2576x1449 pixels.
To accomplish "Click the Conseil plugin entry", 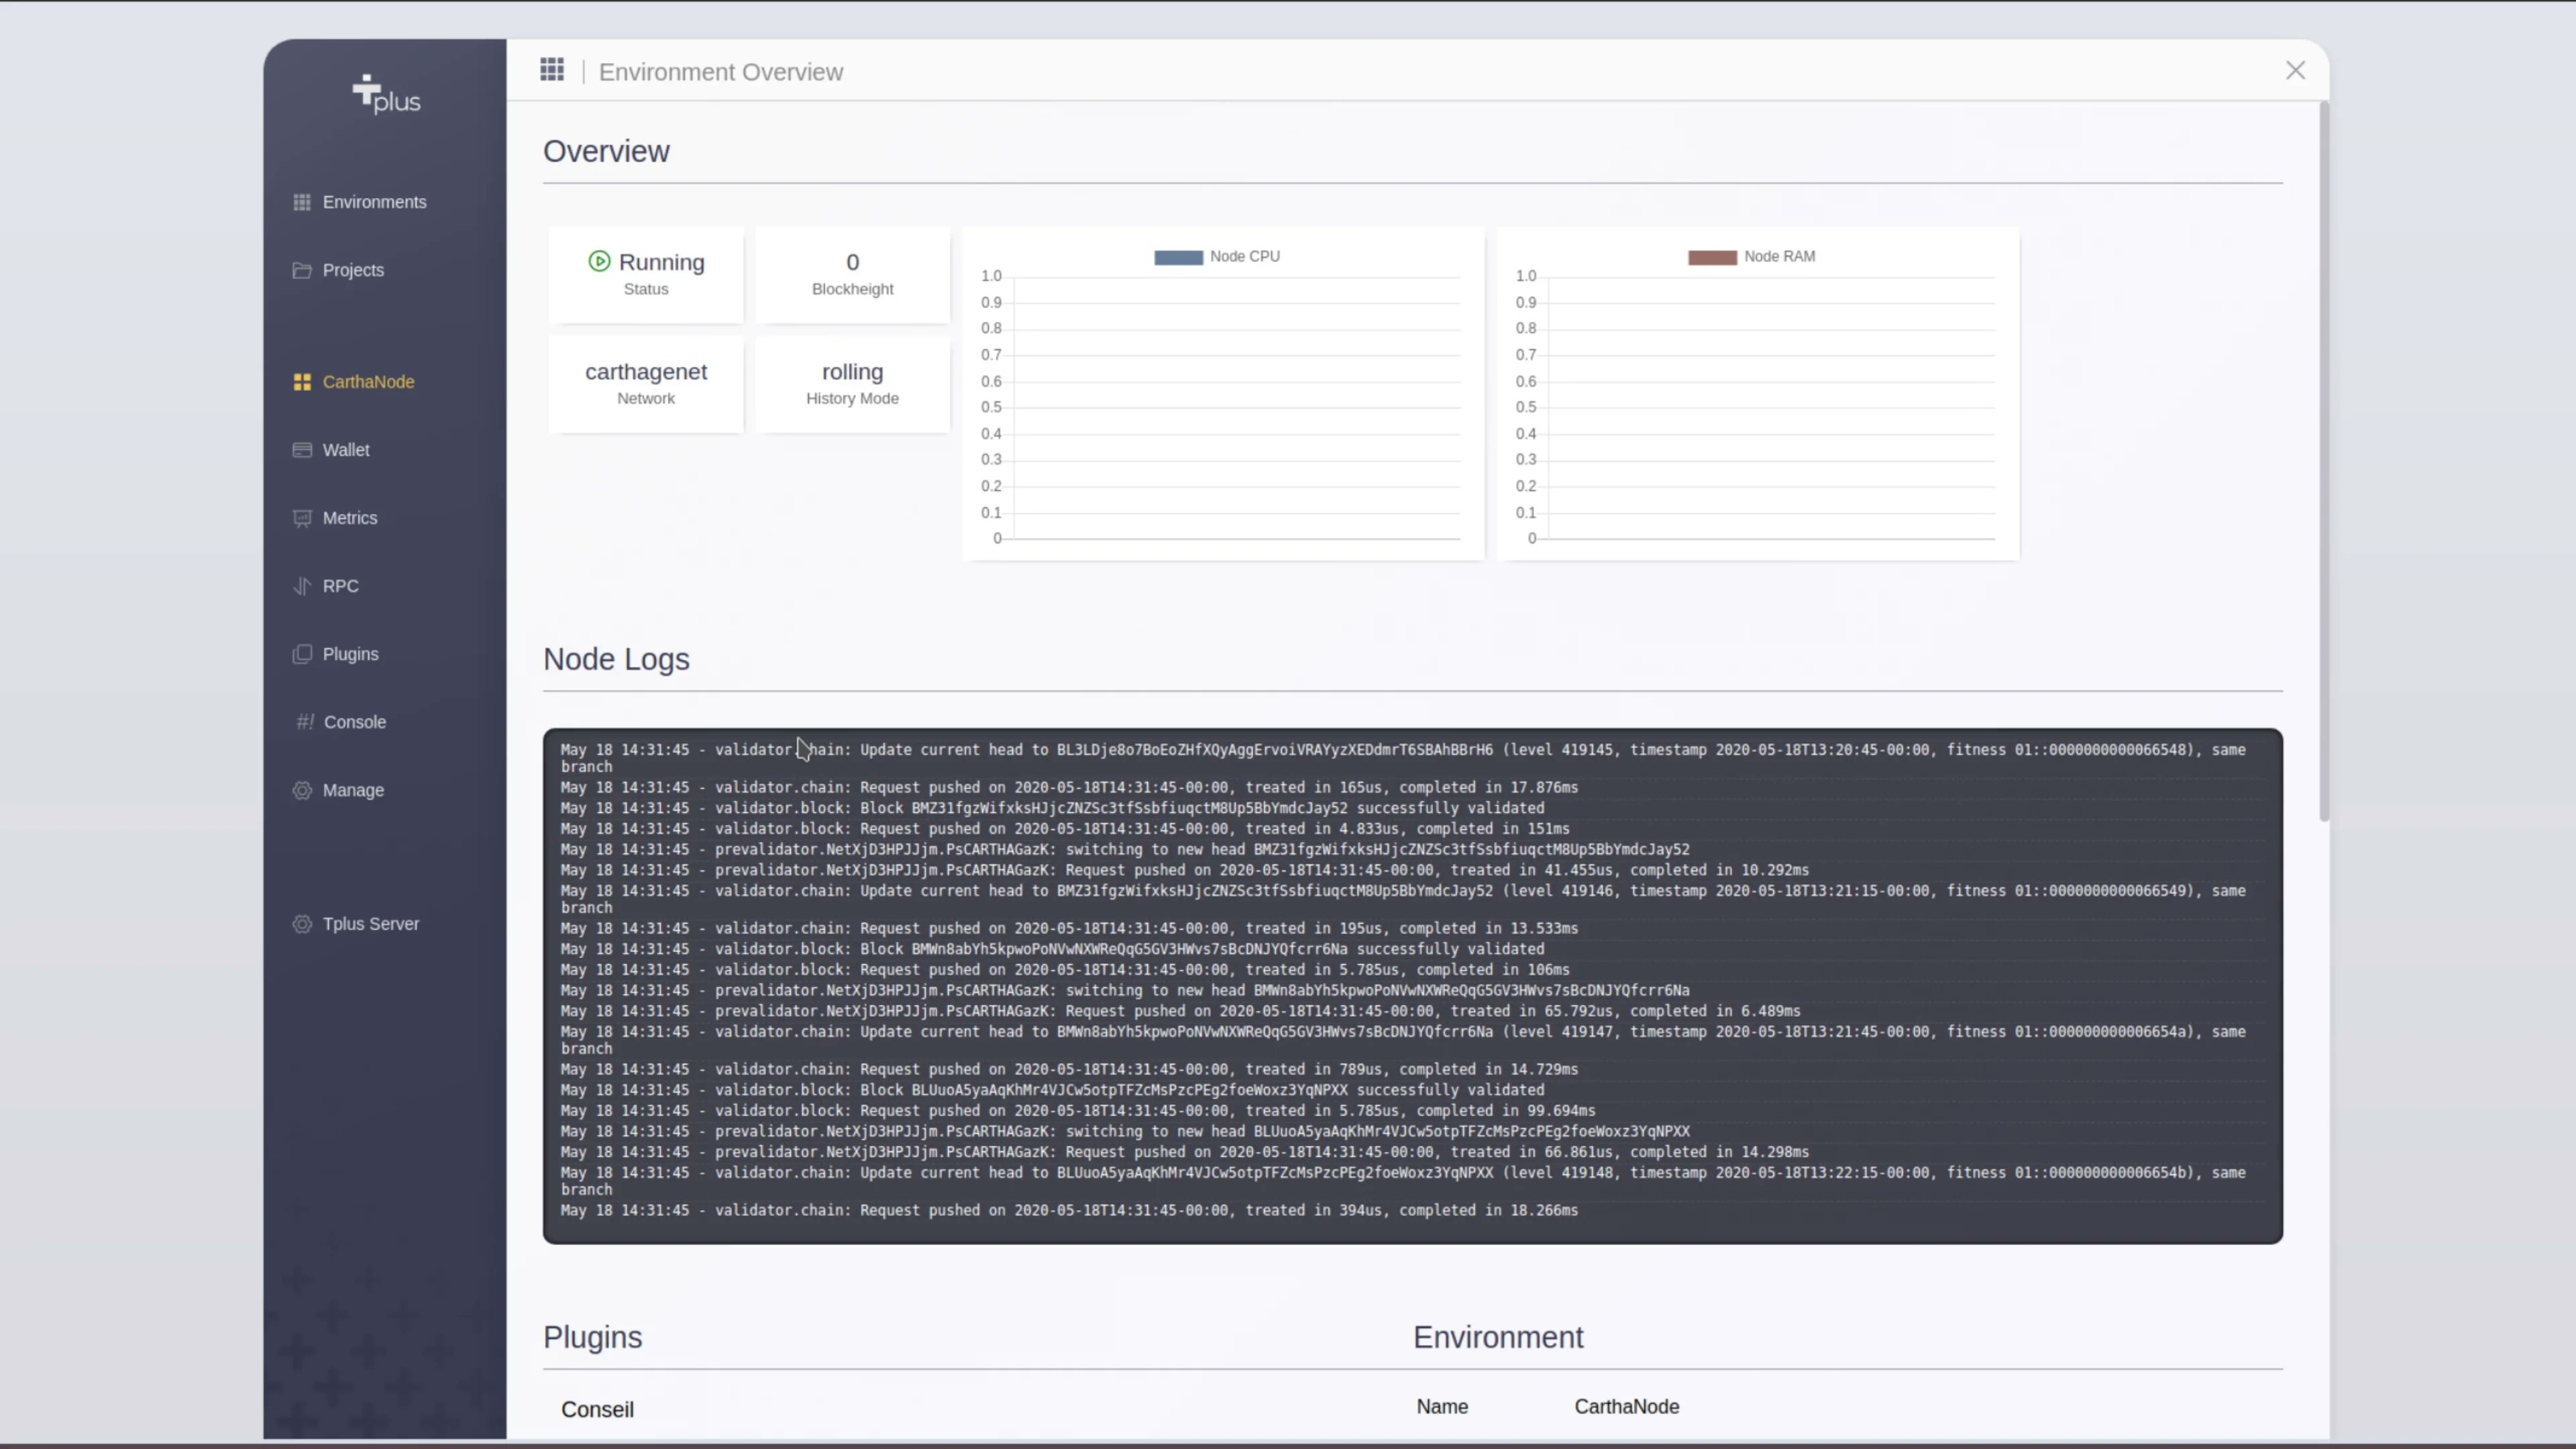I will tap(597, 1409).
